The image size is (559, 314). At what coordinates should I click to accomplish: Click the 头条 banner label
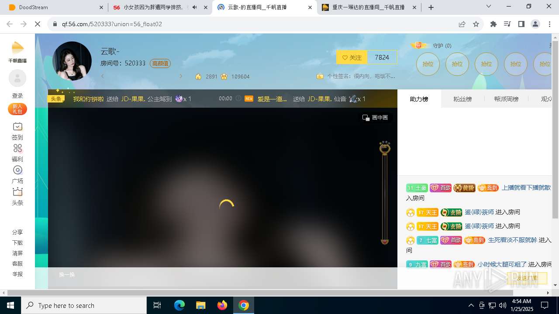click(56, 99)
